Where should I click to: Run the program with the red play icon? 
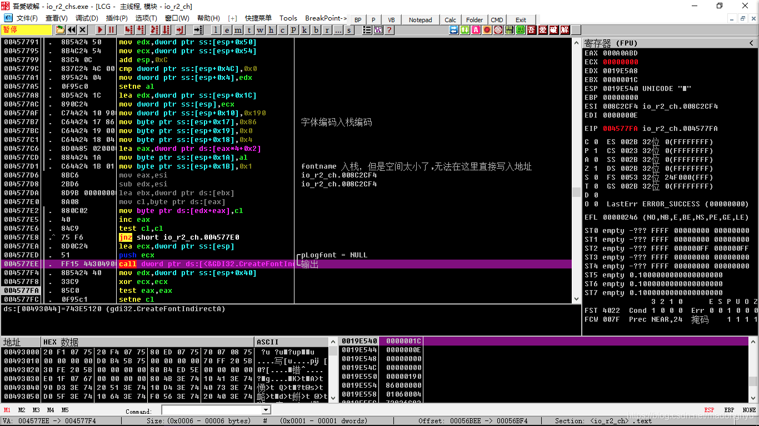pyautogui.click(x=100, y=29)
